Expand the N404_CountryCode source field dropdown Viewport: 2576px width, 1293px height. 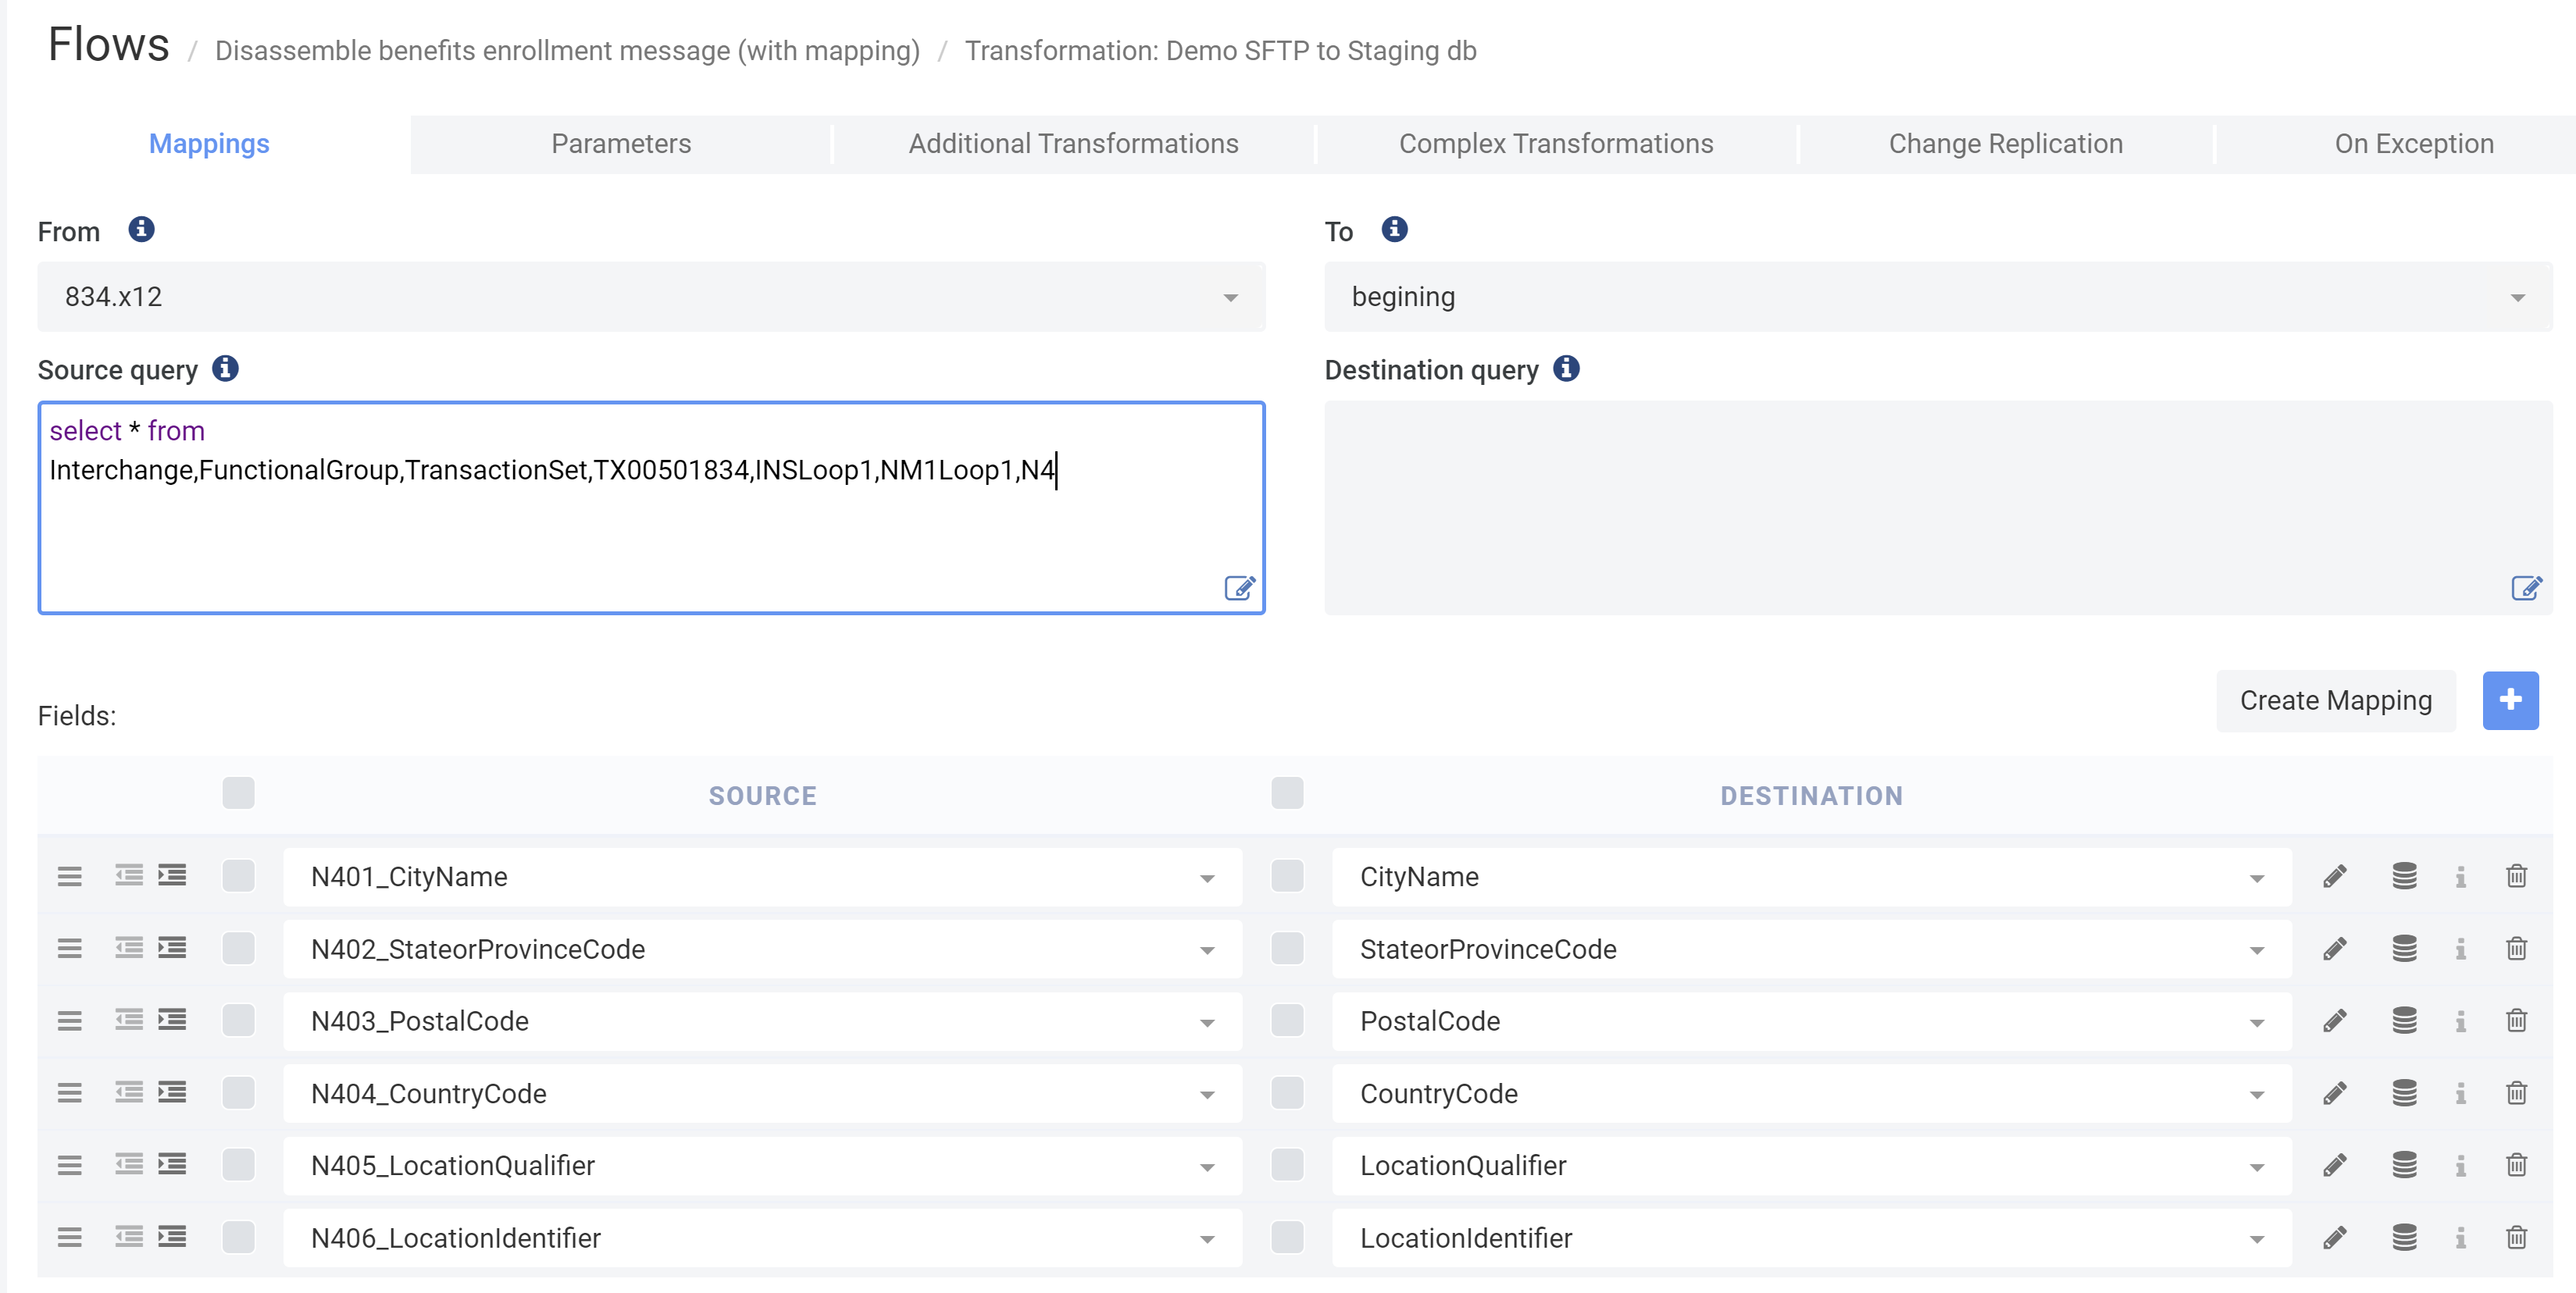[x=1207, y=1095]
